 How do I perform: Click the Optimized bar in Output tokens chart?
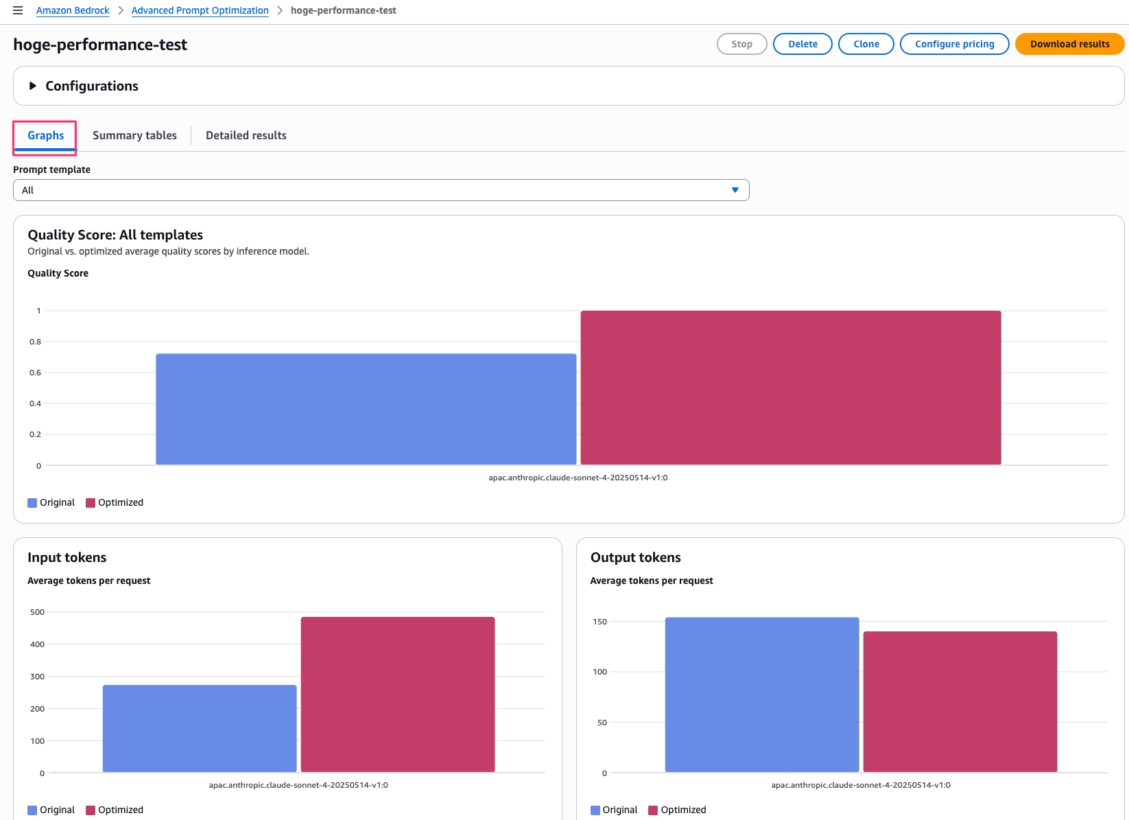960,702
